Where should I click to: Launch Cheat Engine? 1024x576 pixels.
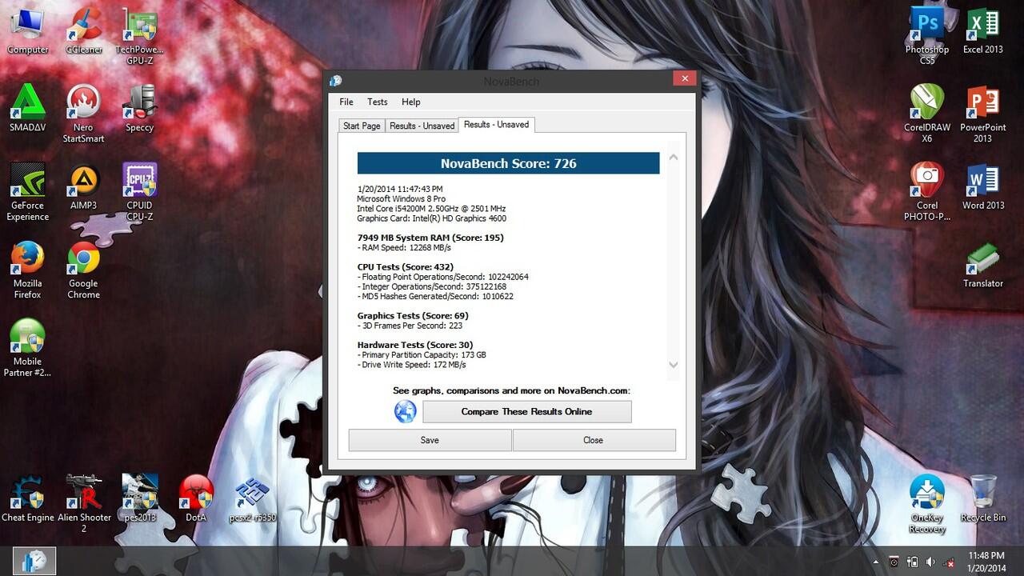point(27,492)
